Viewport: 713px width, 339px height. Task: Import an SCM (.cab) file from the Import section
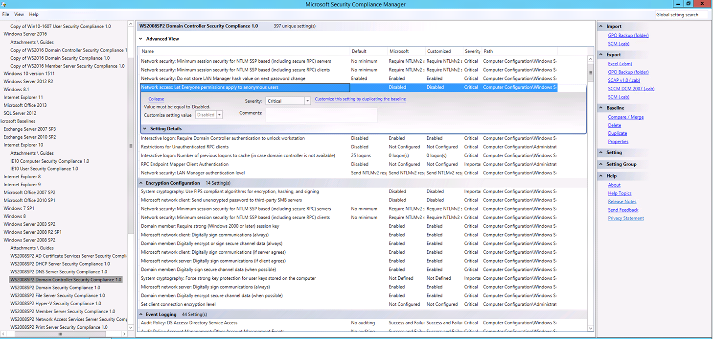pyautogui.click(x=619, y=44)
